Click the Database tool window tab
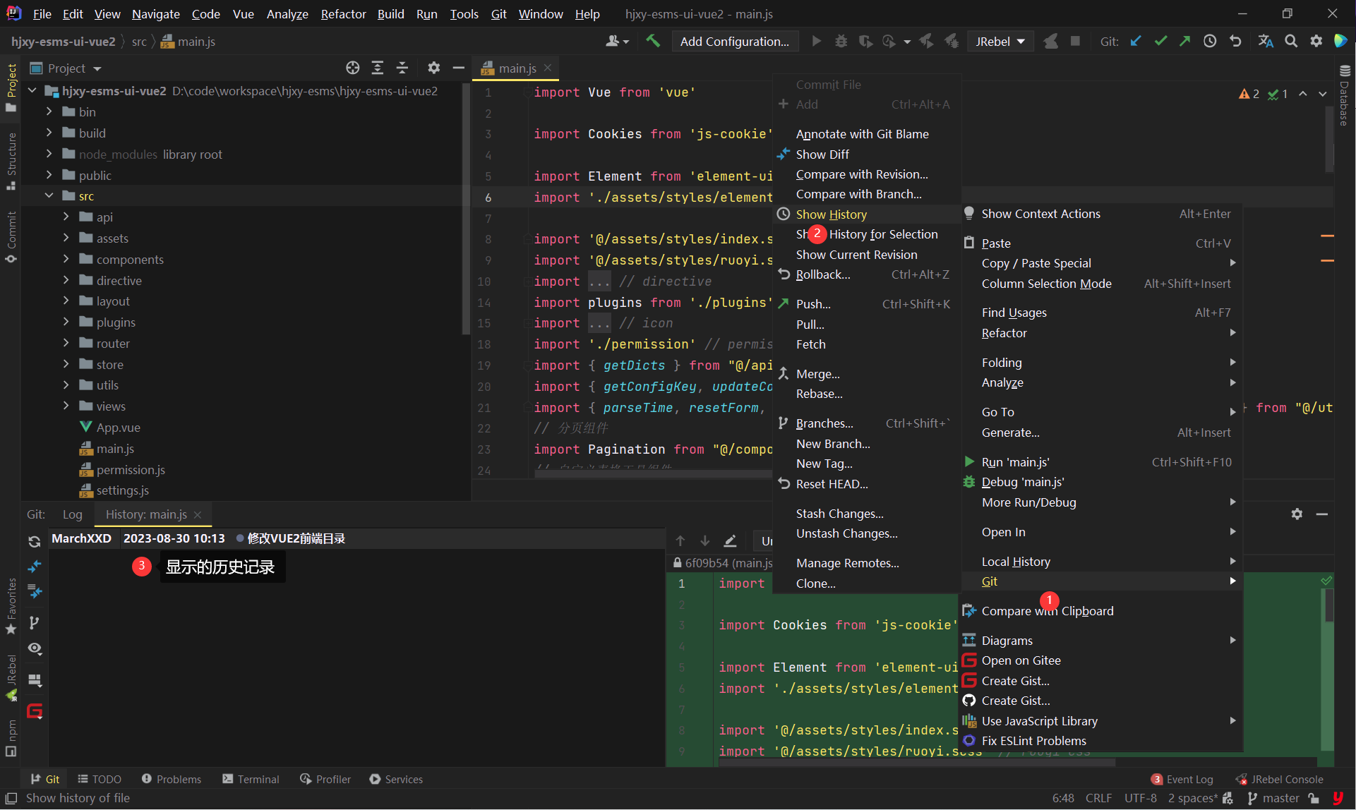 click(x=1345, y=95)
